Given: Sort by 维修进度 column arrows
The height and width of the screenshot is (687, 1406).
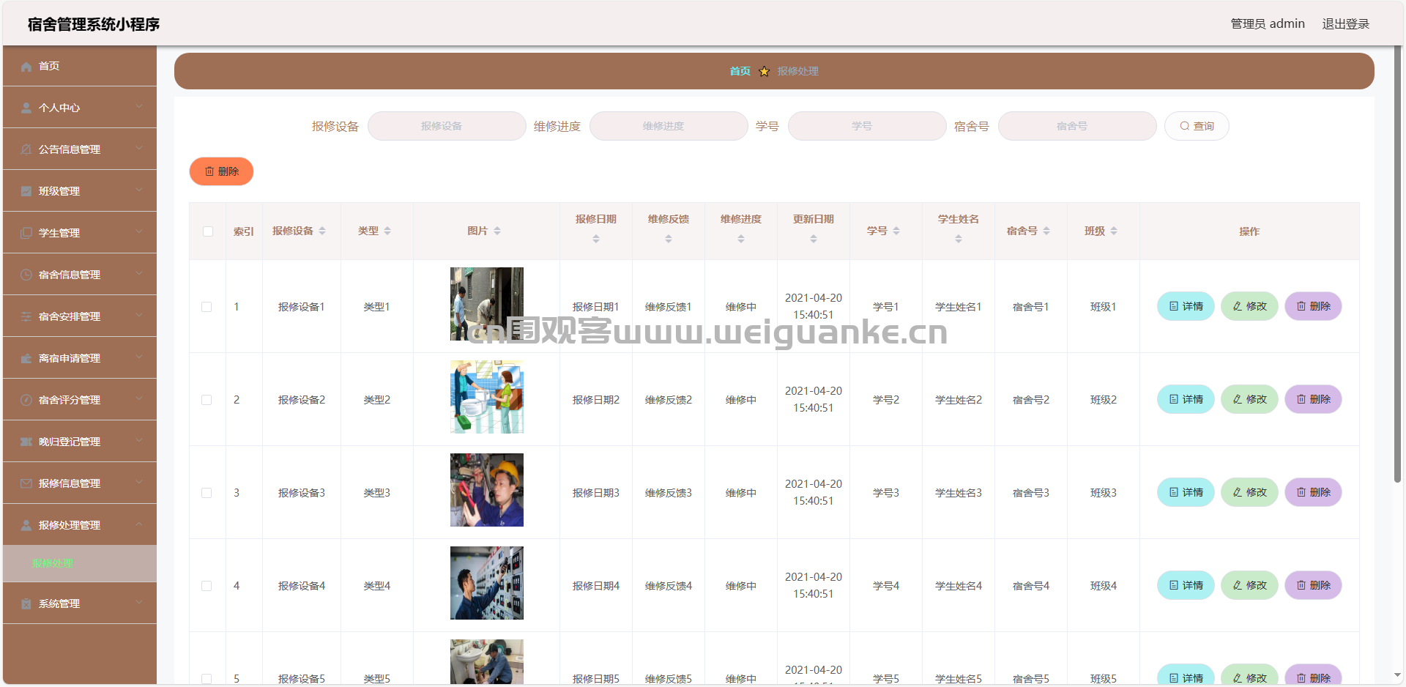Looking at the screenshot, I should pyautogui.click(x=741, y=239).
